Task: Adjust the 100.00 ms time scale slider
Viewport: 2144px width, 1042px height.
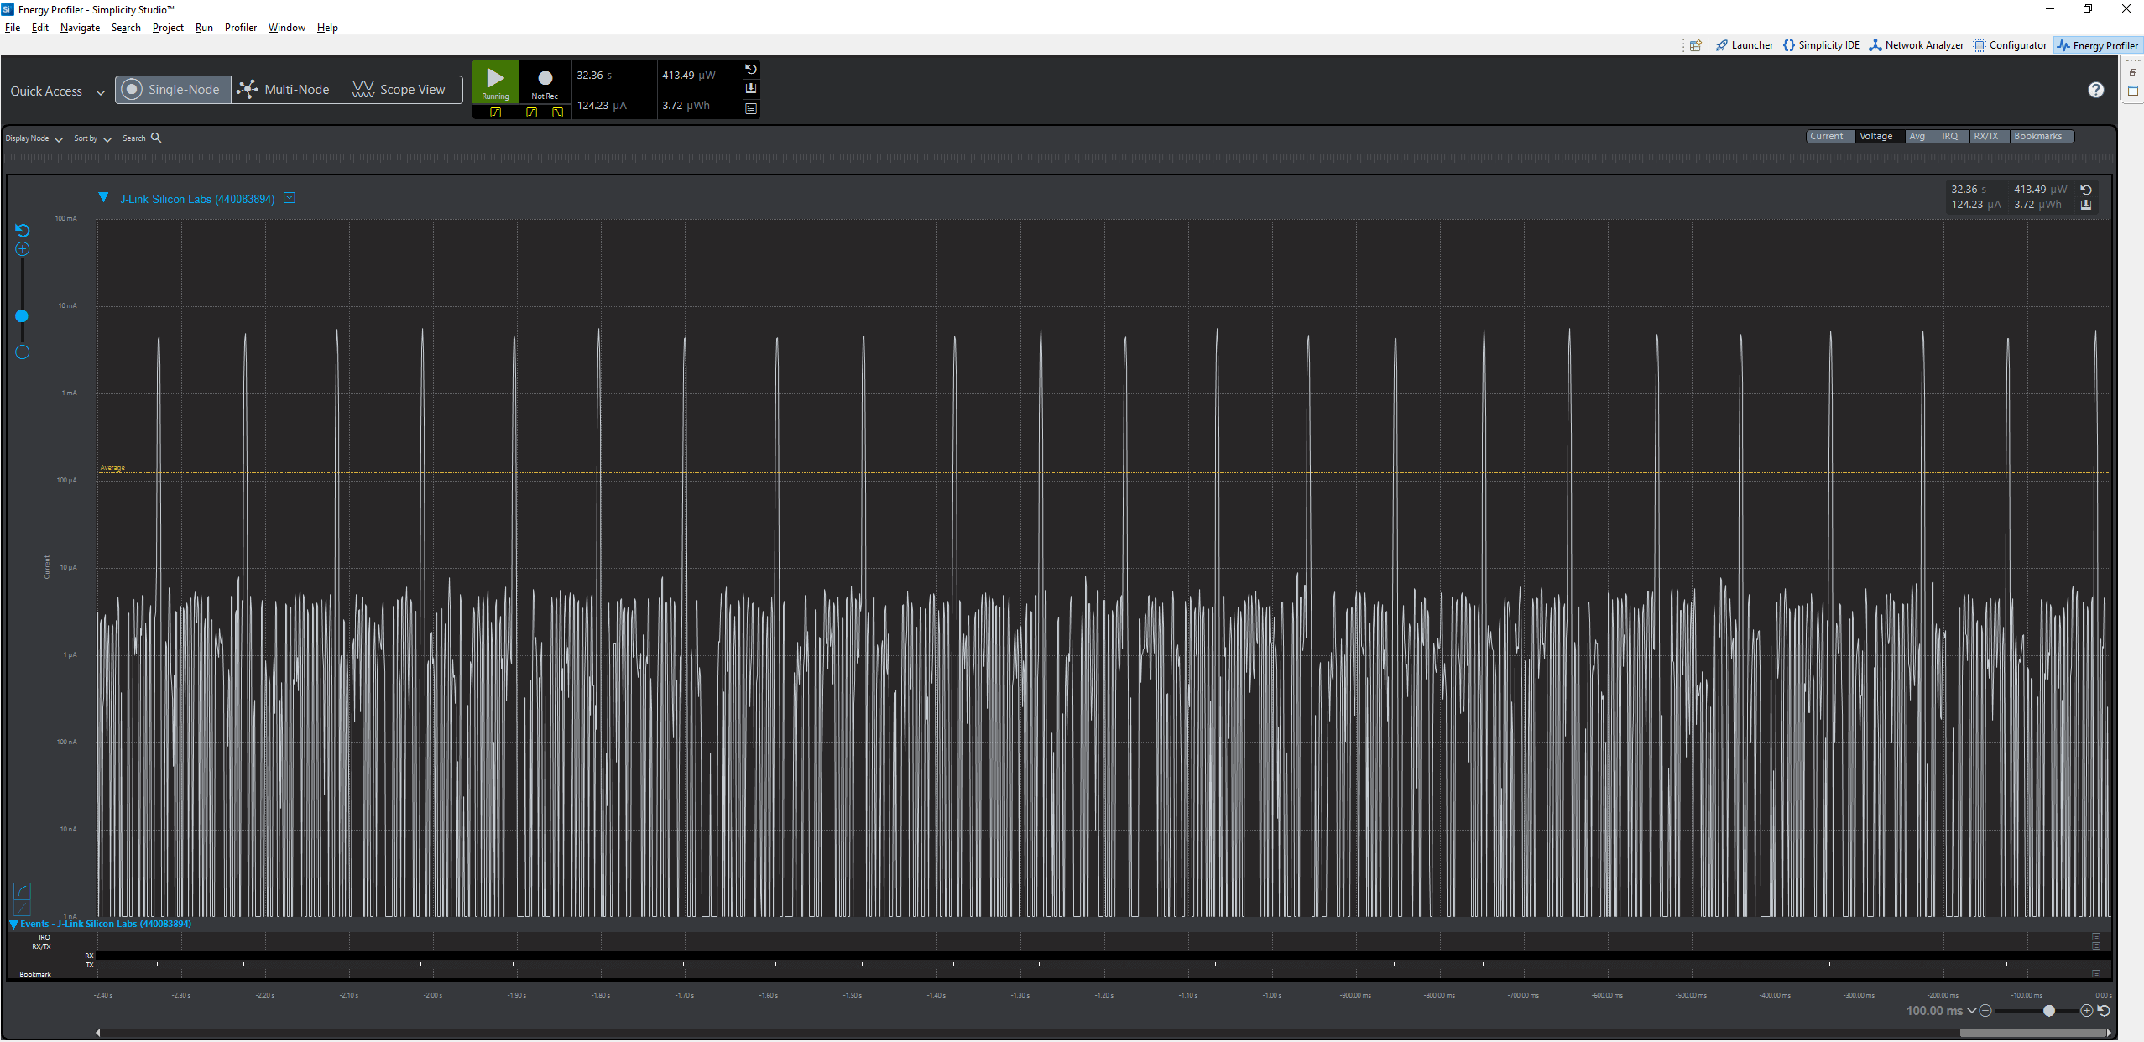Action: 2047,1011
